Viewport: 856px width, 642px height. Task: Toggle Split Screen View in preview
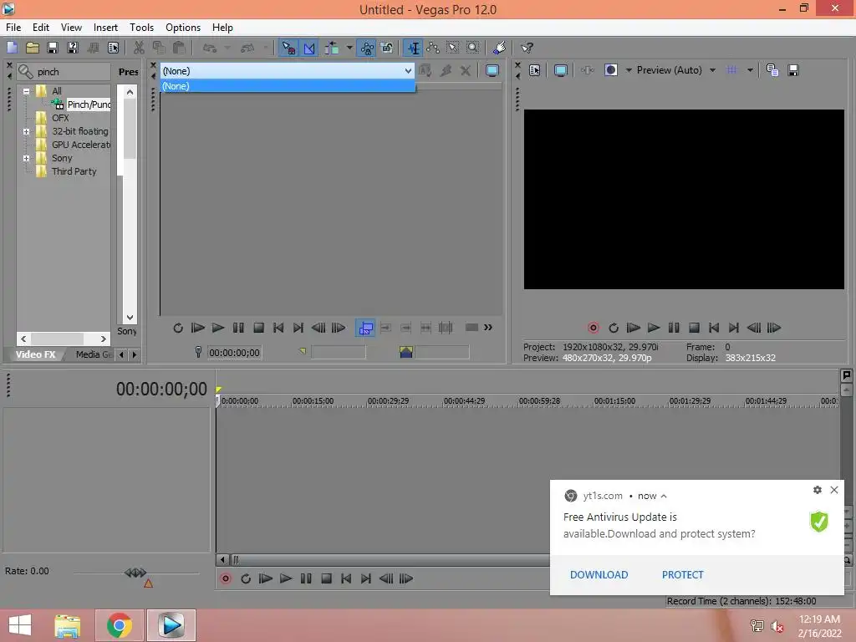(611, 70)
